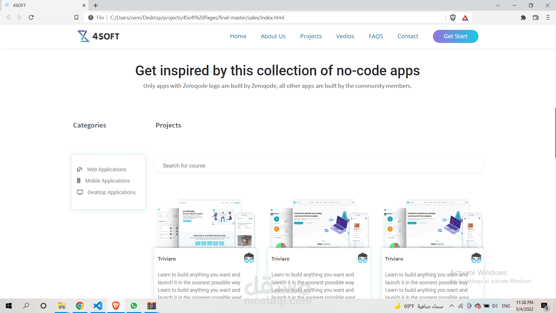Open Visual Studio Code from the taskbar

point(98,306)
